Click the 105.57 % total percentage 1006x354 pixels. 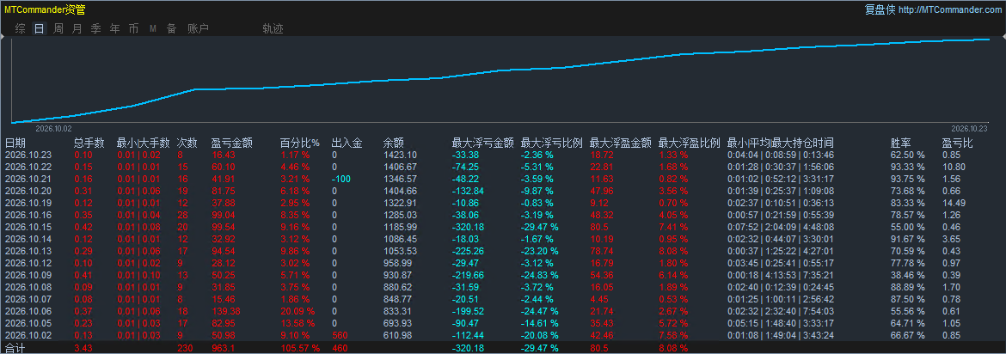click(x=300, y=348)
